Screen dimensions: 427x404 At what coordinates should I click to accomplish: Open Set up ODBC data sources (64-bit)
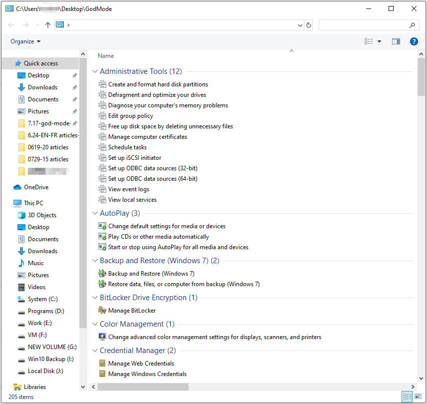pyautogui.click(x=153, y=179)
